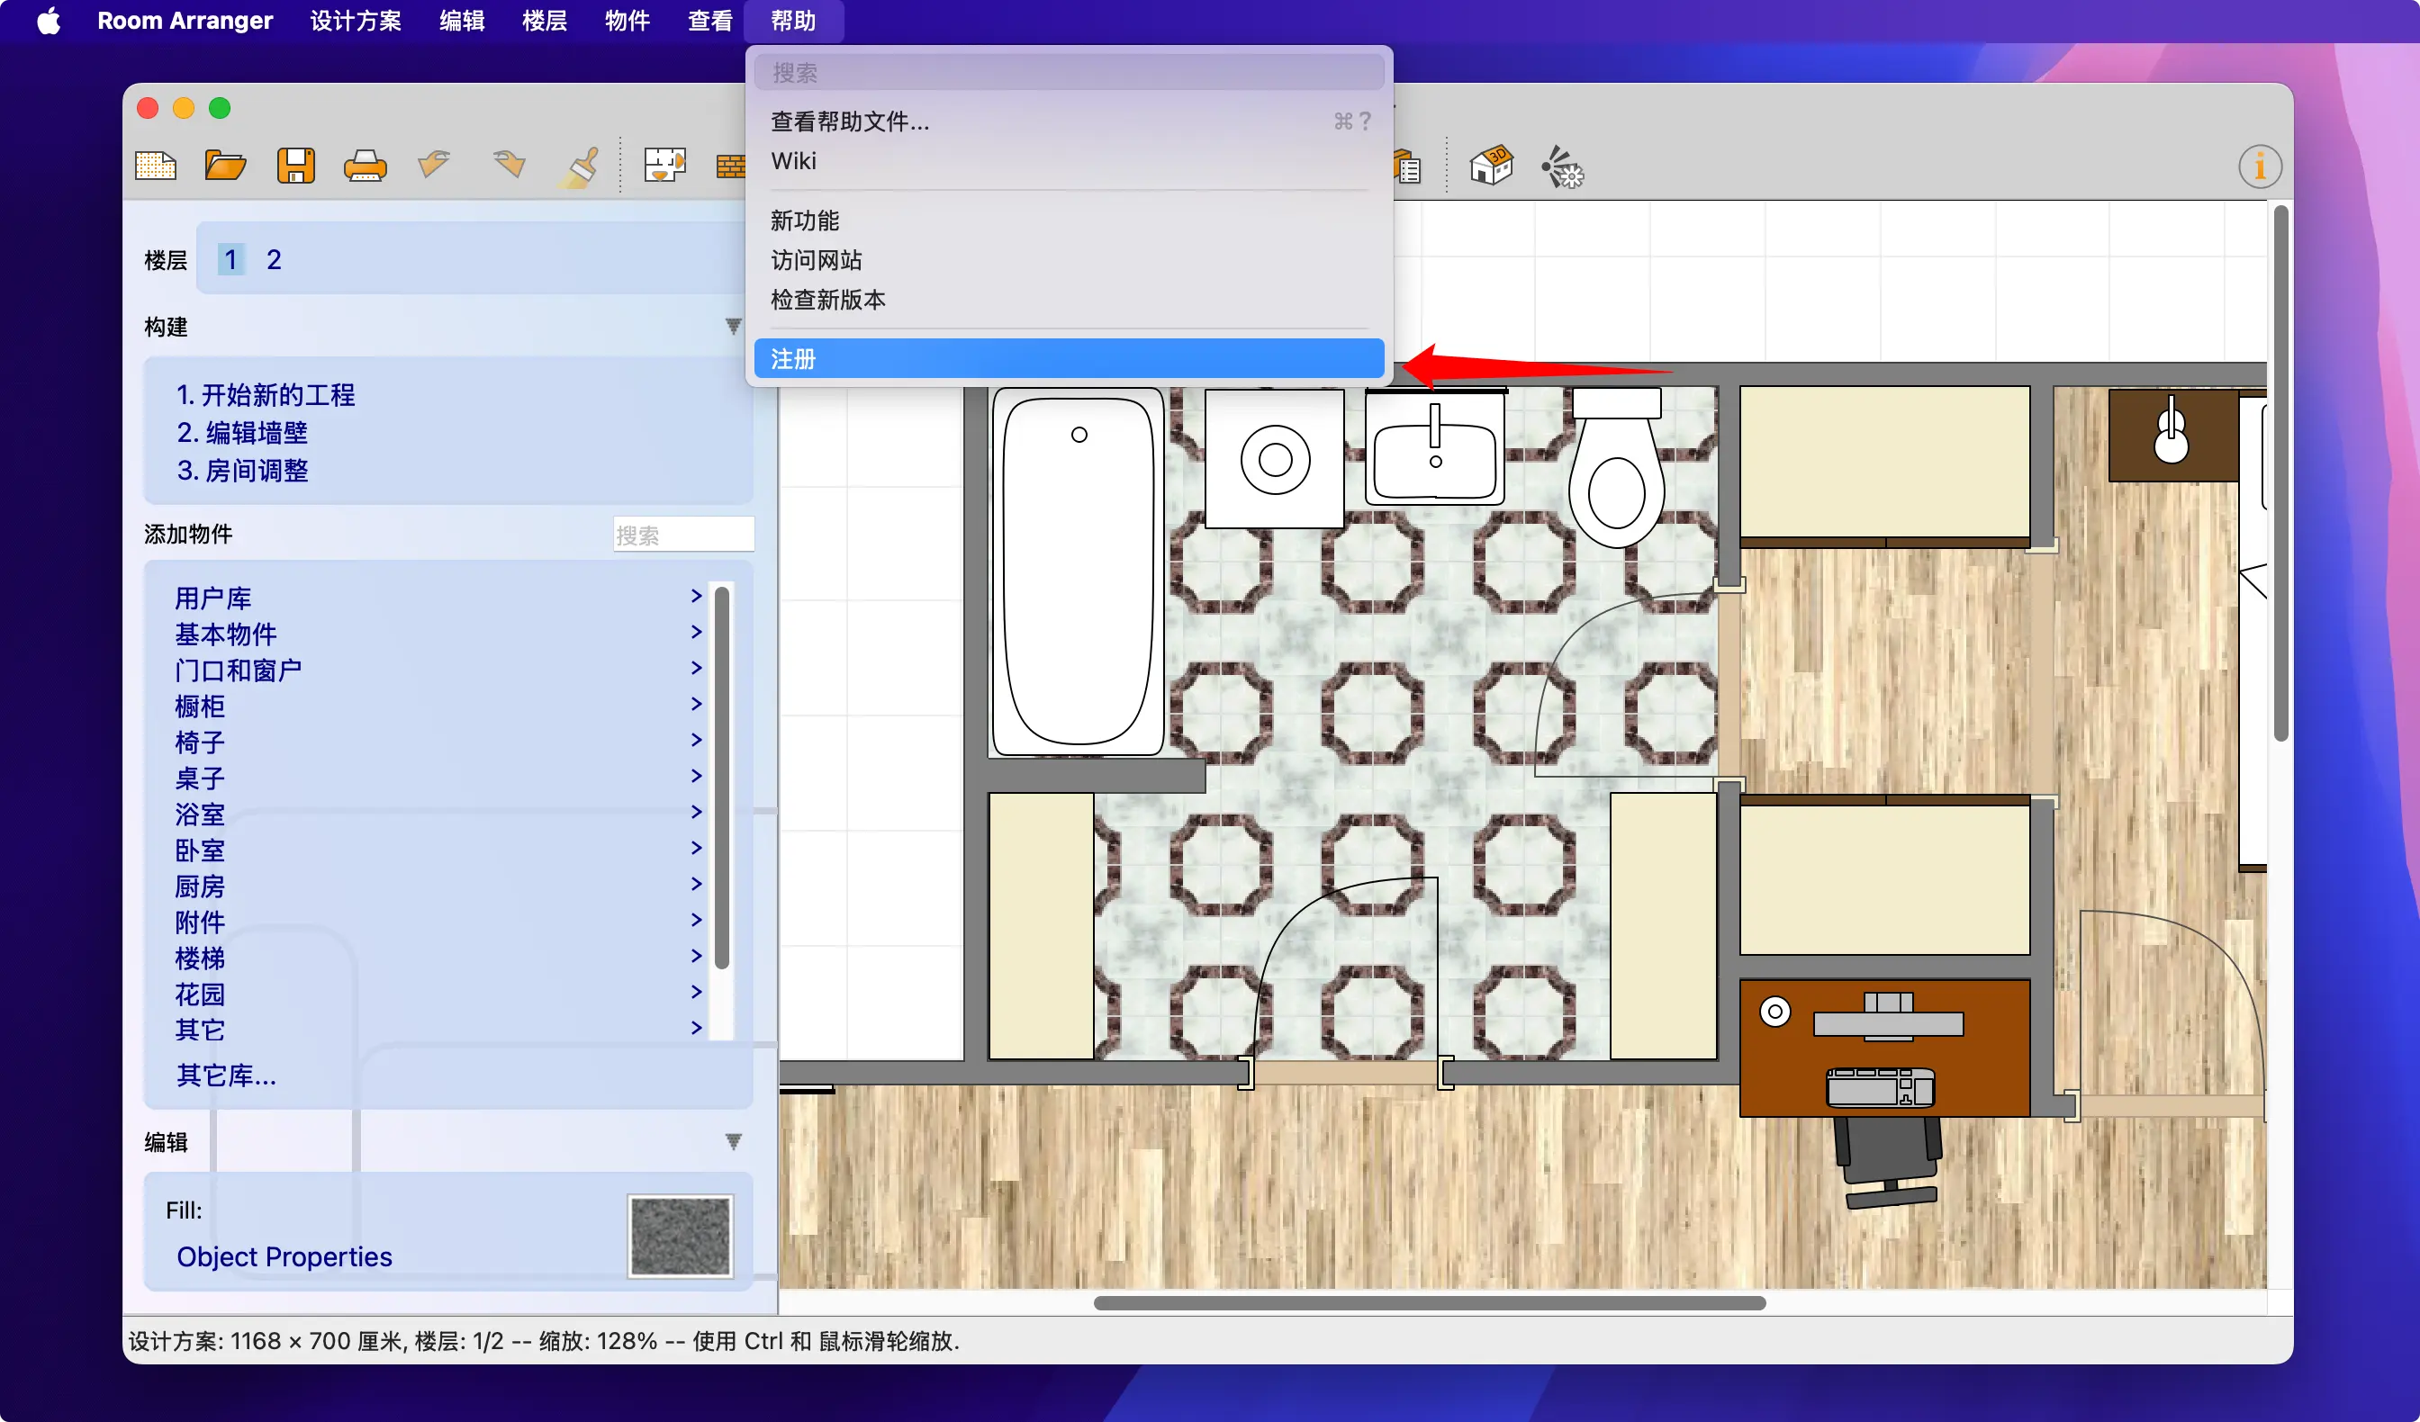This screenshot has width=2420, height=1422.
Task: Expand the 浴室 object category
Action: (x=200, y=814)
